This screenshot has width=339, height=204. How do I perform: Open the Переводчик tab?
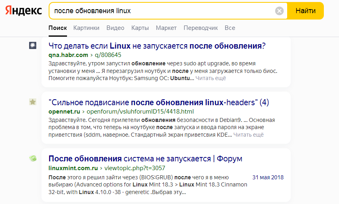(x=201, y=28)
